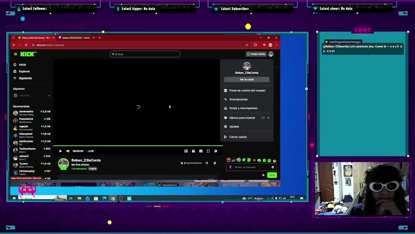
Task: Open player settings gear
Action: pos(216,151)
